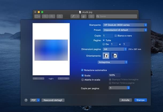Click the green zoom window button
The image size is (163, 112).
(42, 12)
